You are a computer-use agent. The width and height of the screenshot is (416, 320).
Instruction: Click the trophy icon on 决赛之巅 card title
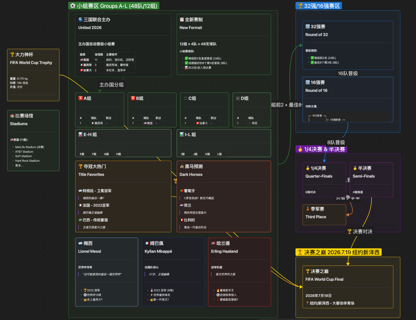point(307,271)
